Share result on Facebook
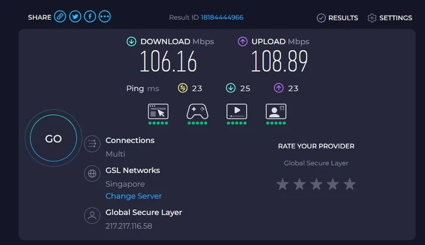Viewport: 425px width, 245px height. point(90,17)
